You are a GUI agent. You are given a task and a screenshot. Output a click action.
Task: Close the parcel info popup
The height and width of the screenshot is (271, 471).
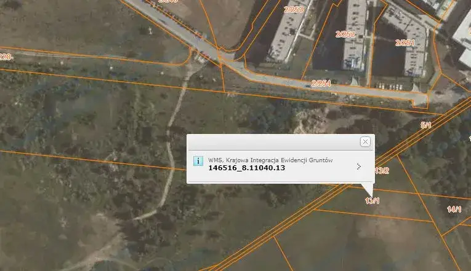click(x=365, y=142)
